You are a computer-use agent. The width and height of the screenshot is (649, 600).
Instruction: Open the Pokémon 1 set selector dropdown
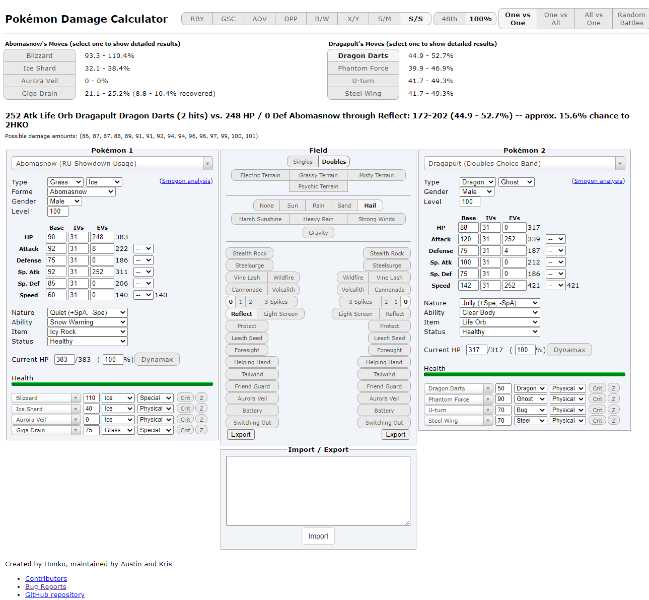coord(112,164)
